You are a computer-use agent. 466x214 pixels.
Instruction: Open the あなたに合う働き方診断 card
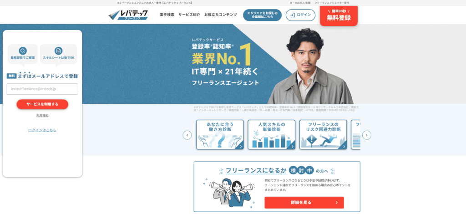(220, 135)
